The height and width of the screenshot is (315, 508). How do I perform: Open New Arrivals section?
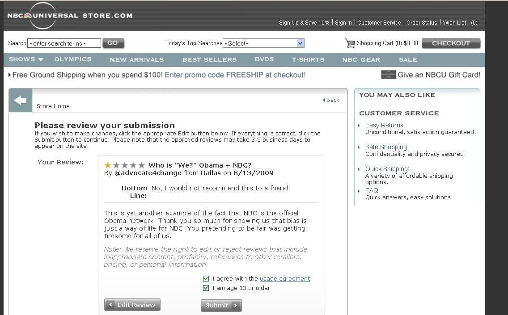point(137,59)
